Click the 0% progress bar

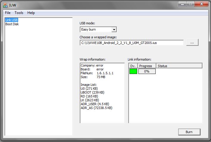point(147,71)
